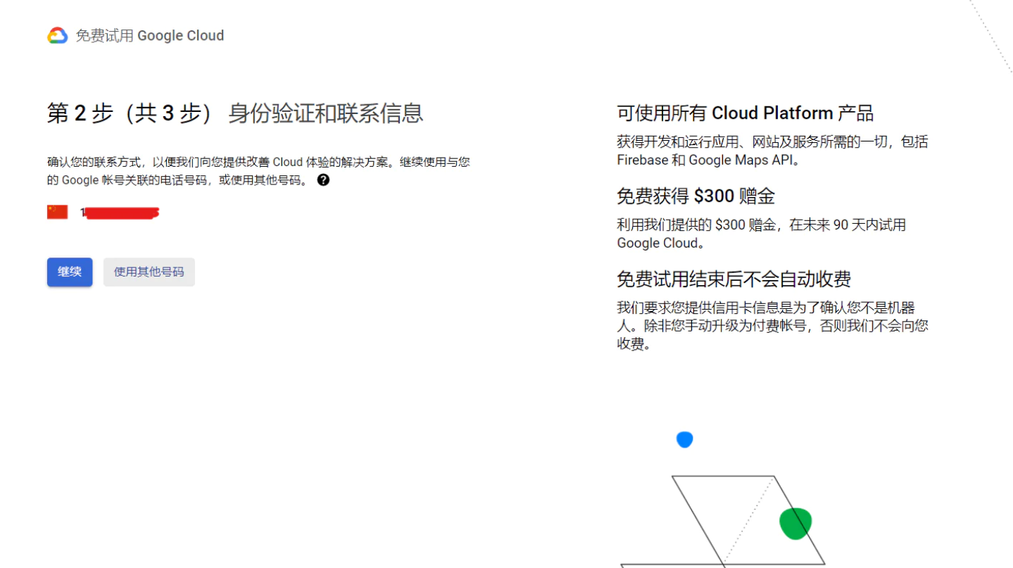
Task: Click the 免费试用结束后不会自动收费 heading
Action: tap(734, 279)
